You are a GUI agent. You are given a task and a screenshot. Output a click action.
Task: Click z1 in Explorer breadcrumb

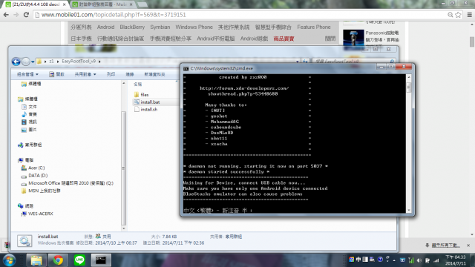51,61
